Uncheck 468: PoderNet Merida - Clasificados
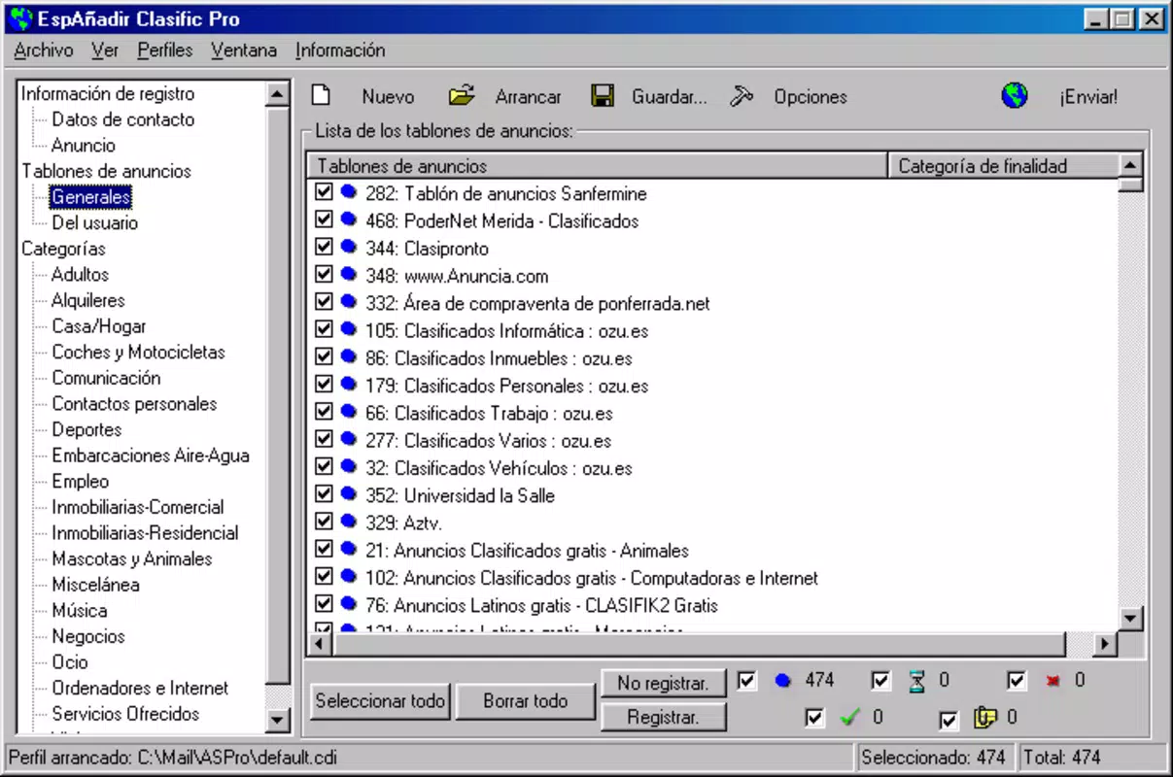This screenshot has width=1173, height=777. (x=325, y=220)
